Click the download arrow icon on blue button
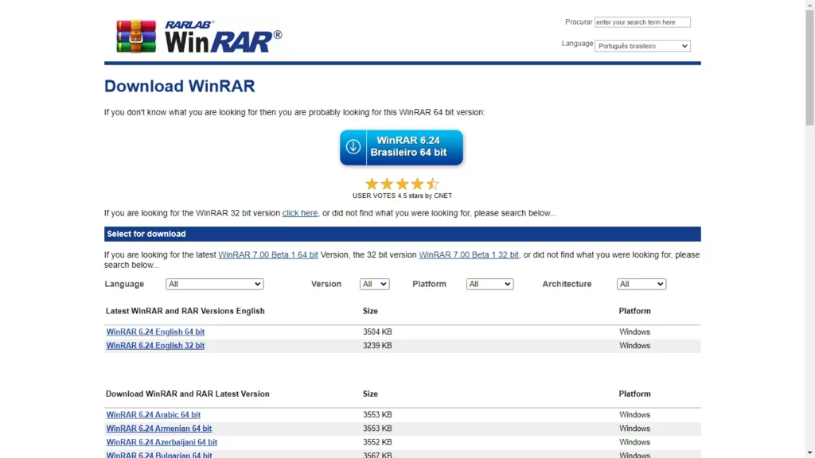 [353, 147]
